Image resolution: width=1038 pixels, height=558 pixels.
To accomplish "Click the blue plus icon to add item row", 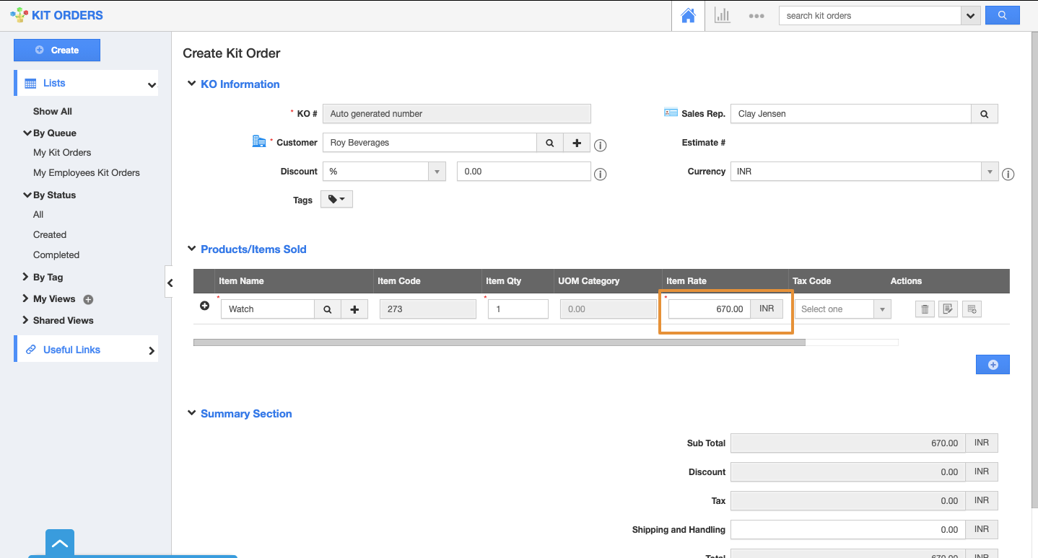I will (x=993, y=364).
